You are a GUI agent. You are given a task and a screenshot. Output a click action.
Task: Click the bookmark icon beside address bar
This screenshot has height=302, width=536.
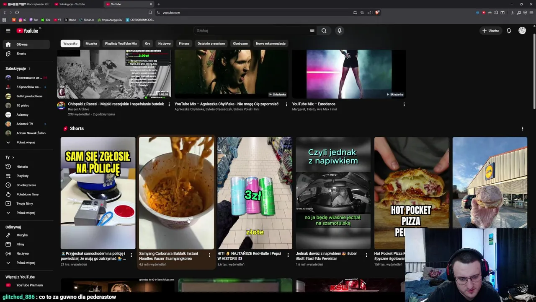[150, 13]
